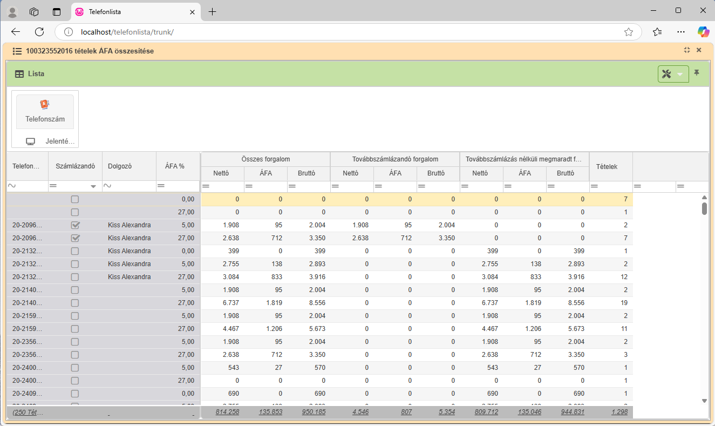Screen dimensions: 715x426
Task: Uncheck Számlázandó for Kiss Alexandra 5,00 row
Action: 75,225
